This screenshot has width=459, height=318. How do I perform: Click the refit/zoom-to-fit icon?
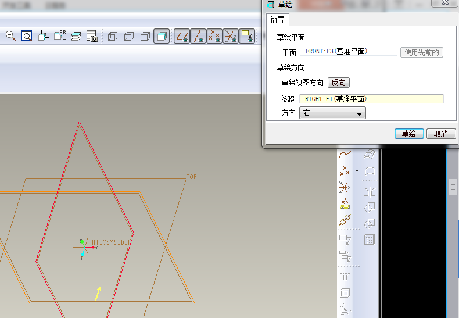coord(27,36)
